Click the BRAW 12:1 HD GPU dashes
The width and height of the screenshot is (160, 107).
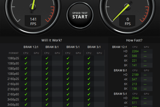click(x=145, y=52)
